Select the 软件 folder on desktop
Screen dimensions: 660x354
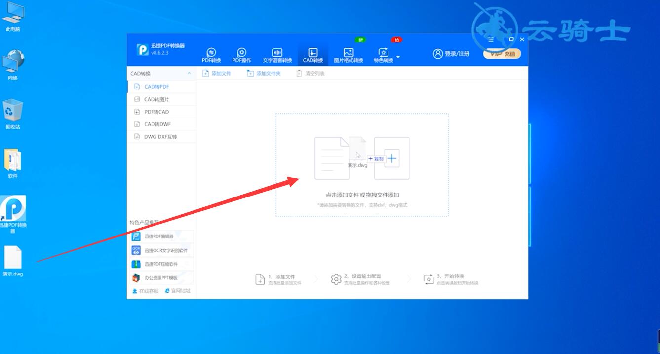click(x=13, y=163)
